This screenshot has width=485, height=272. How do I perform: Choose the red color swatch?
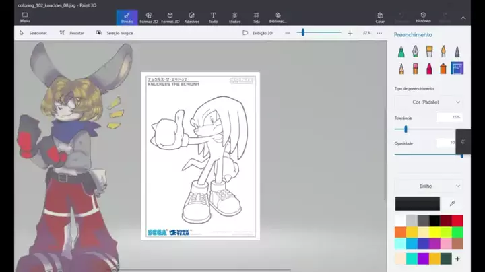pyautogui.click(x=457, y=221)
